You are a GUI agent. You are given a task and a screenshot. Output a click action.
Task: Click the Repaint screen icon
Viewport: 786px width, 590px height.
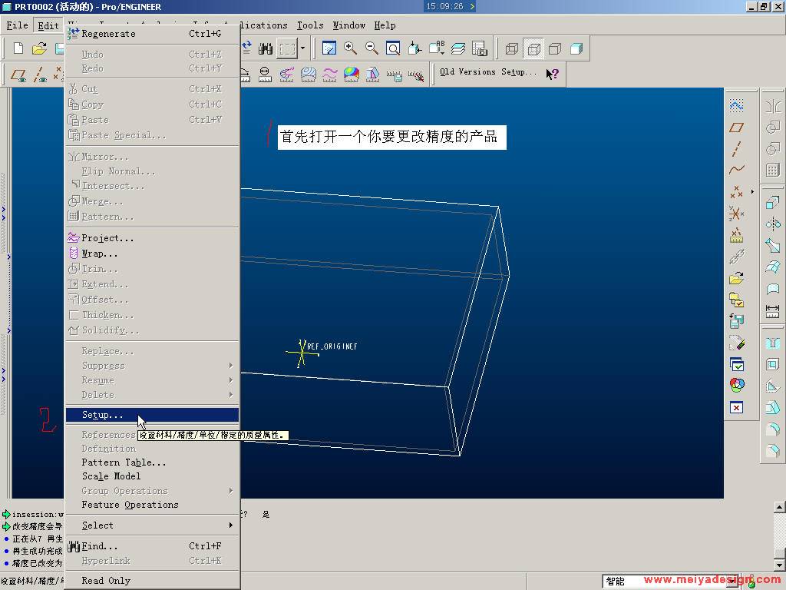(329, 48)
